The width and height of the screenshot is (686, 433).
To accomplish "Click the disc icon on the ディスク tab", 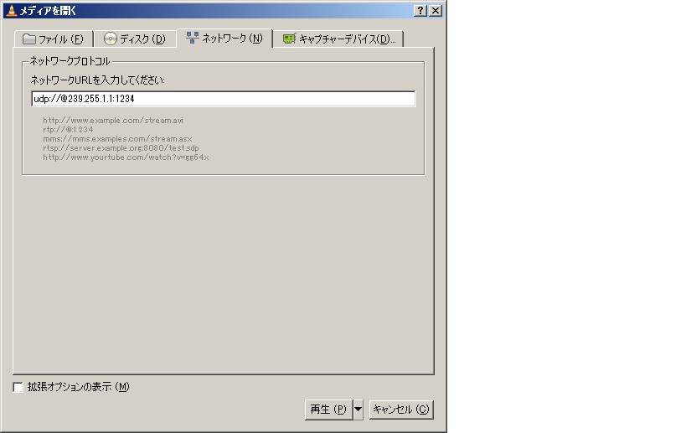I will tap(110, 39).
